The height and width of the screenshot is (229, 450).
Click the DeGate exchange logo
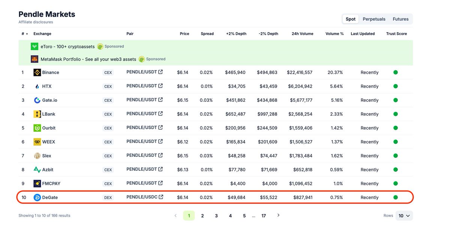(37, 197)
